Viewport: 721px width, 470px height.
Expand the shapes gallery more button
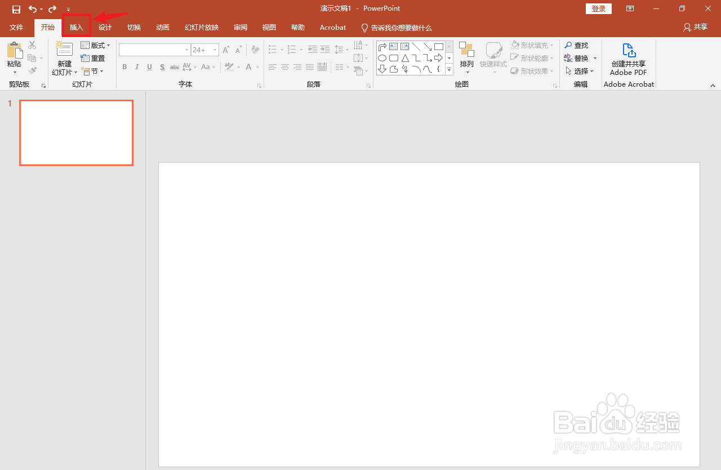pos(449,70)
